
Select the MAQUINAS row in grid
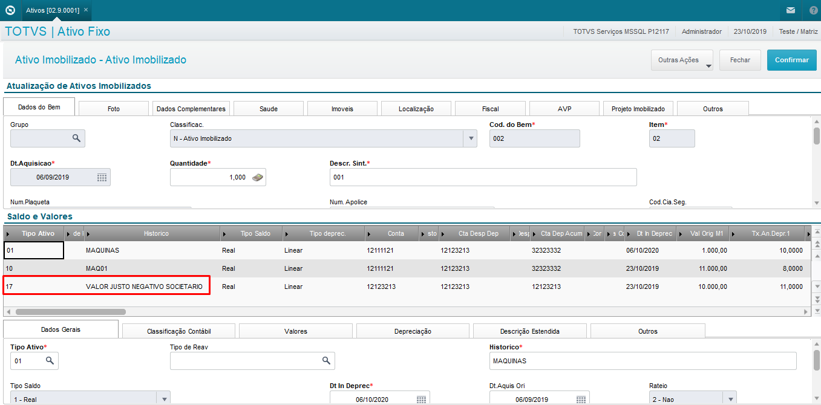tap(407, 250)
